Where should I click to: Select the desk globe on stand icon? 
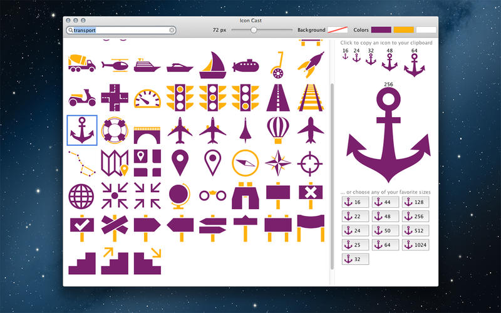[x=180, y=196]
